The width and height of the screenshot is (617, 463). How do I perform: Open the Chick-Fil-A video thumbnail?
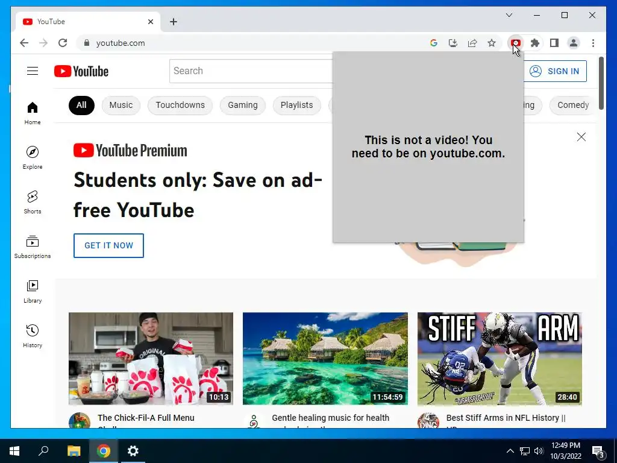(151, 359)
